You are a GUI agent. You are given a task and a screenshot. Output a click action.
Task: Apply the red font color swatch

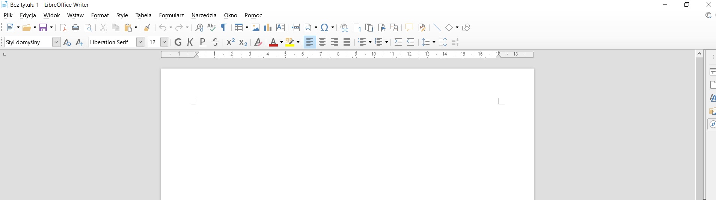pyautogui.click(x=273, y=42)
